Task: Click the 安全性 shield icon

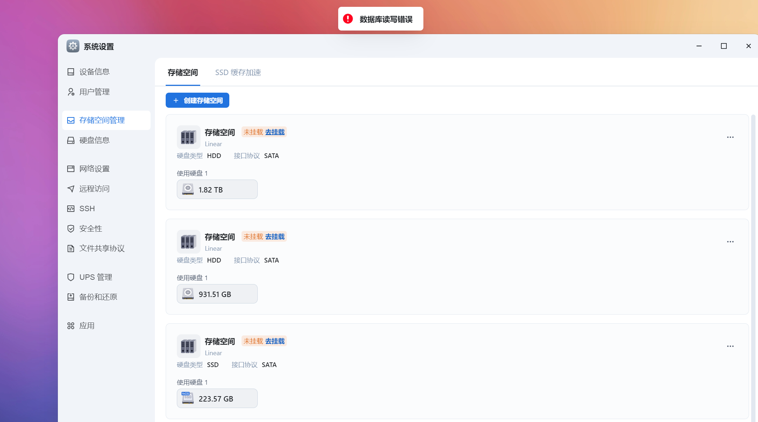Action: pyautogui.click(x=71, y=229)
